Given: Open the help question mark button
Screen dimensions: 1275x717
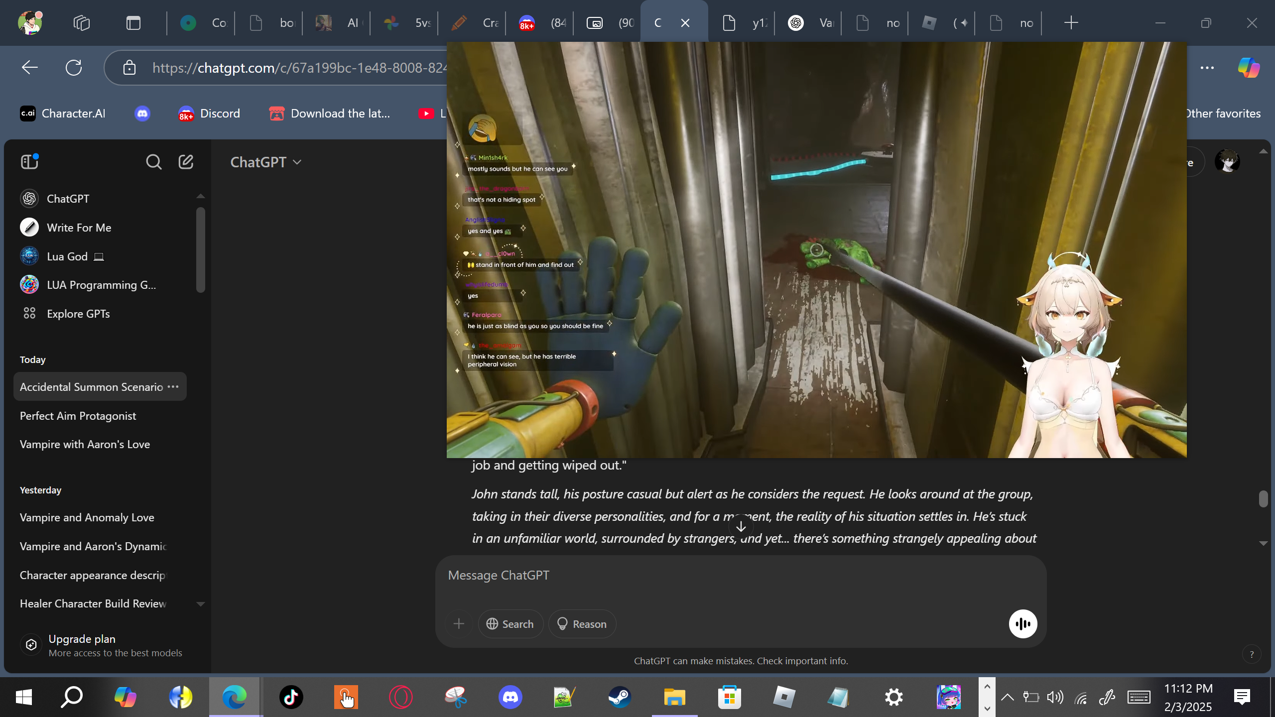Looking at the screenshot, I should click(x=1252, y=654).
